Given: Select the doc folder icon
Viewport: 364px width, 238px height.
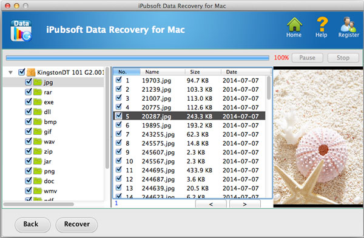Looking at the screenshot, I should [x=38, y=181].
